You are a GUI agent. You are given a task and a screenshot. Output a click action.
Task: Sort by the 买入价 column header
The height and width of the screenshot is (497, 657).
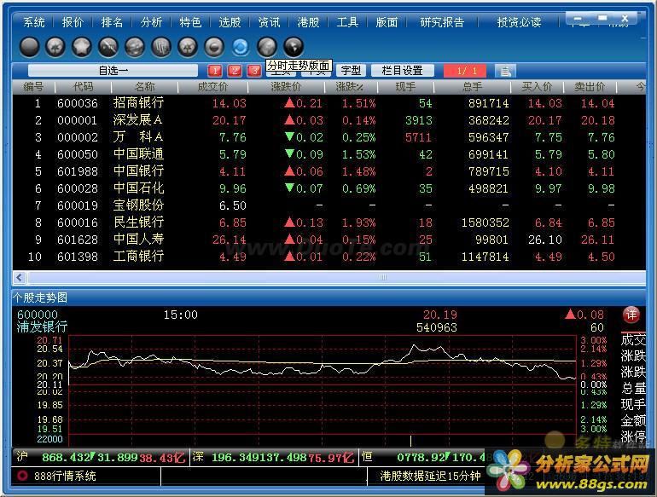537,87
